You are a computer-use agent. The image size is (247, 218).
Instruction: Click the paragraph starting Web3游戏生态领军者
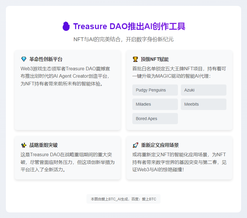(65, 76)
